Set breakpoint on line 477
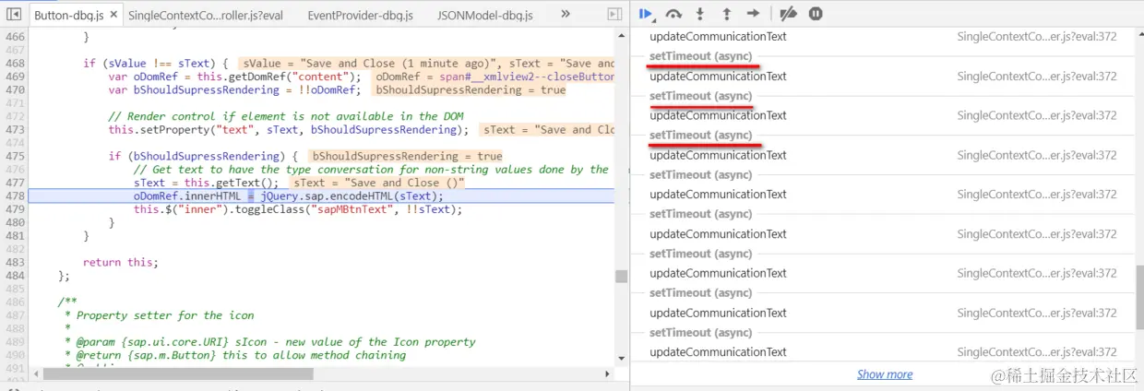The width and height of the screenshot is (1144, 391). point(14,183)
